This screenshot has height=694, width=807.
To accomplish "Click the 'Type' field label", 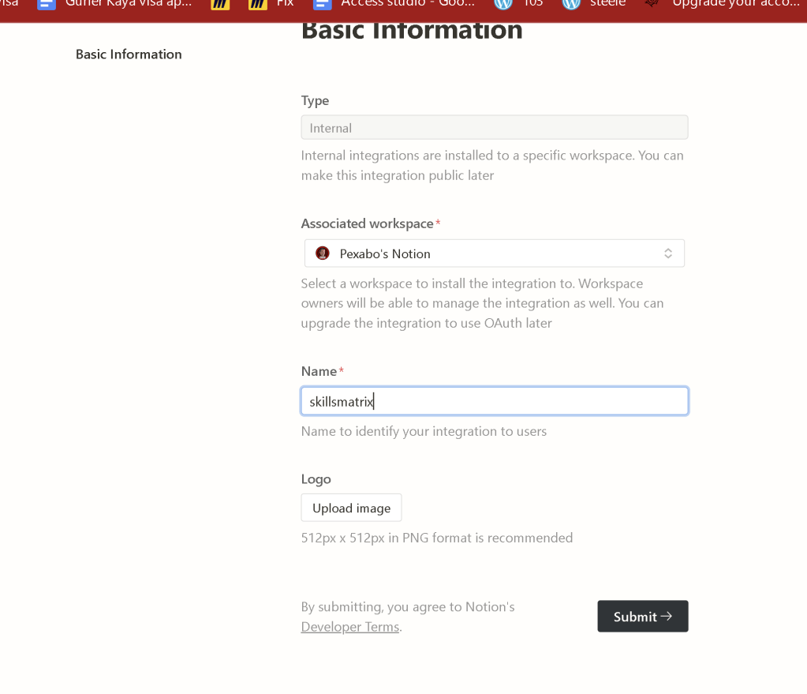I will (315, 100).
